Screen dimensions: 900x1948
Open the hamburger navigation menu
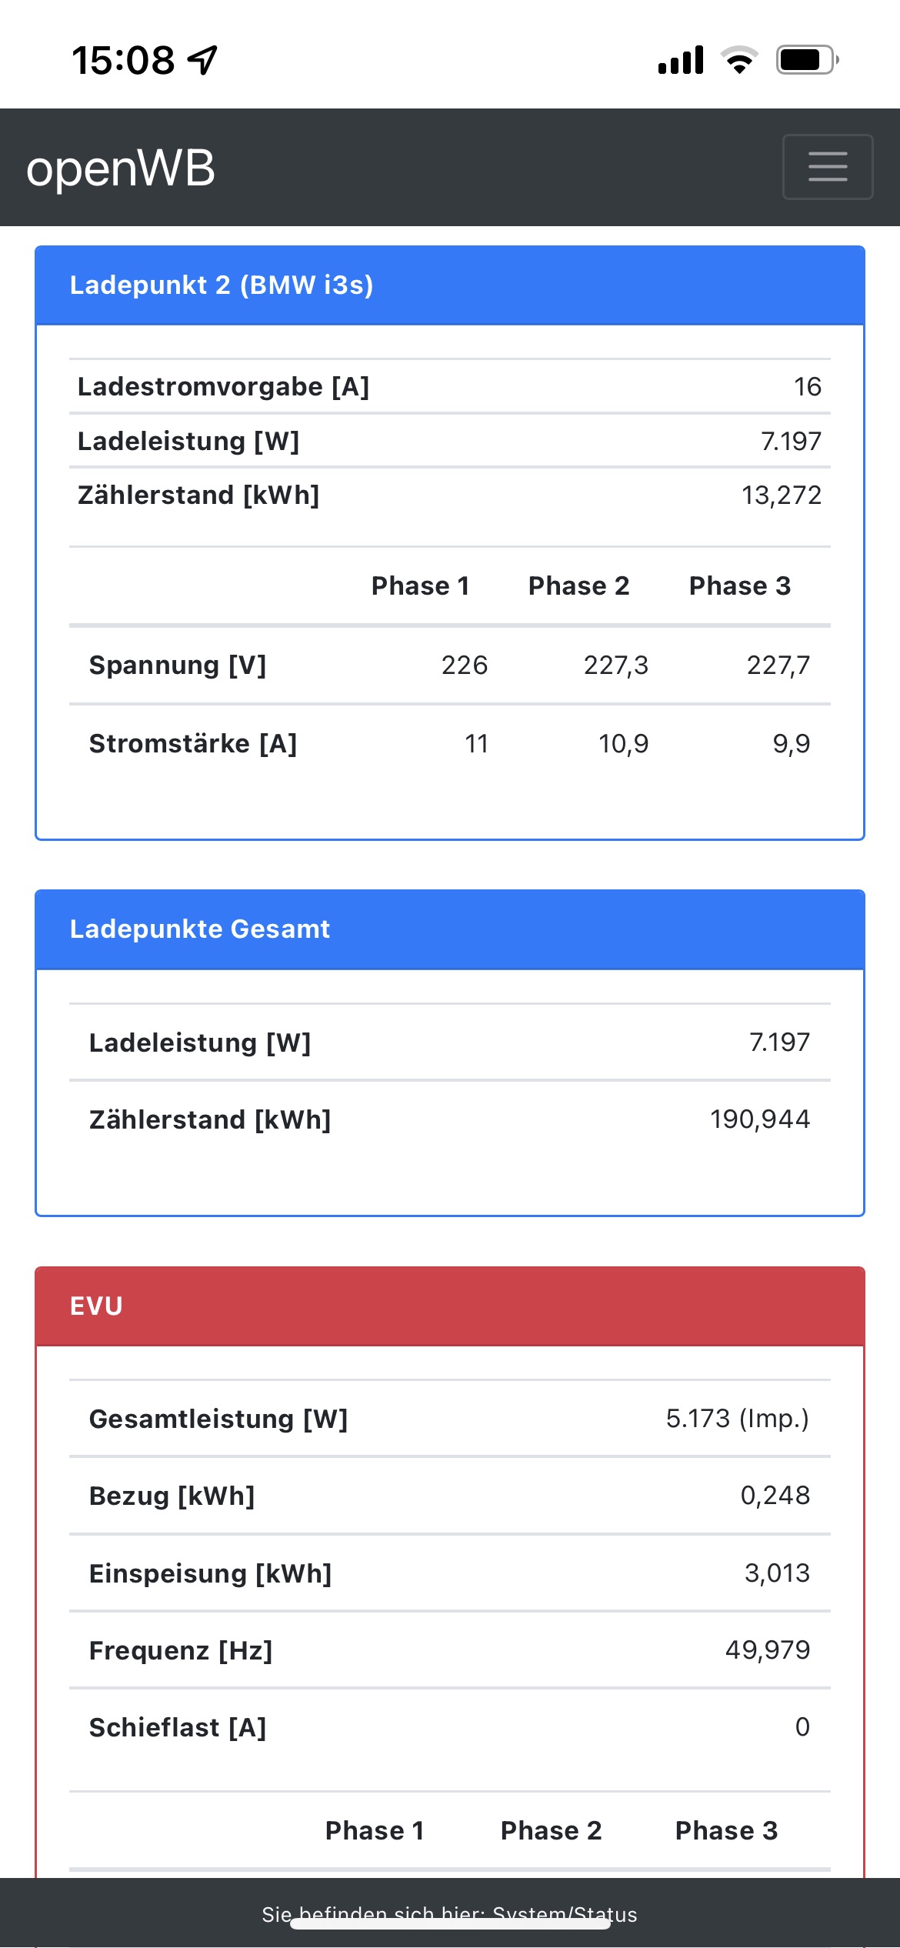(x=827, y=167)
